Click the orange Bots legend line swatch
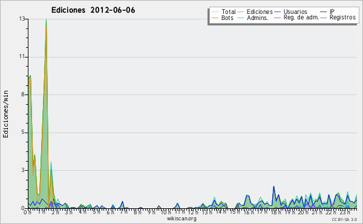The height and width of the screenshot is (224, 363). (215, 18)
